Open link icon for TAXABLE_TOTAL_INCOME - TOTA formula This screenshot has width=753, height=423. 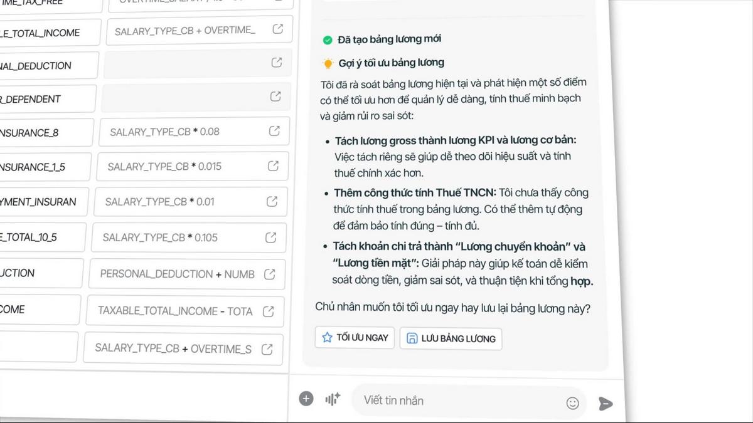[268, 311]
